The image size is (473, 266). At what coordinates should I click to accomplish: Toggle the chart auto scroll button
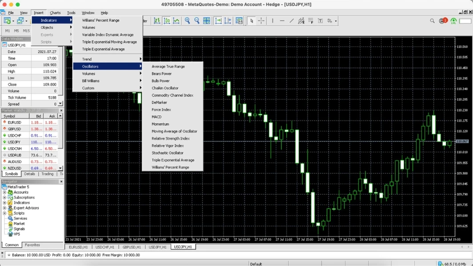tap(218, 21)
